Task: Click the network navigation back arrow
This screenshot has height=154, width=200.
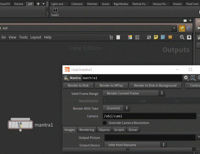Action: (x=198, y=28)
